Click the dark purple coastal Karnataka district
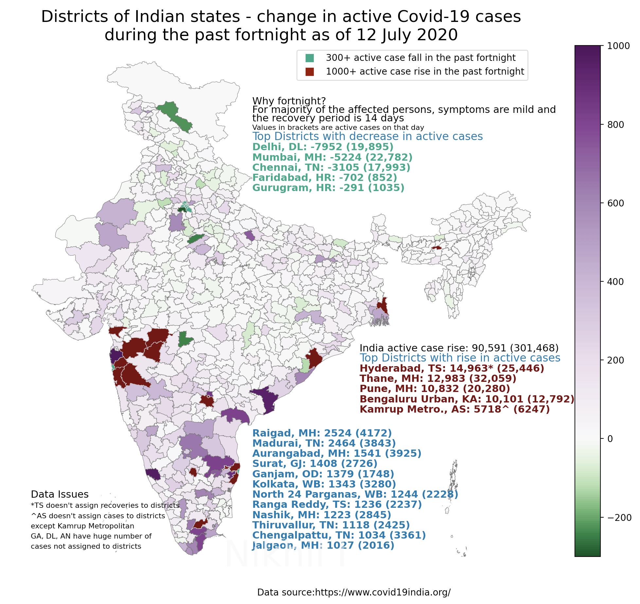 pos(153,474)
